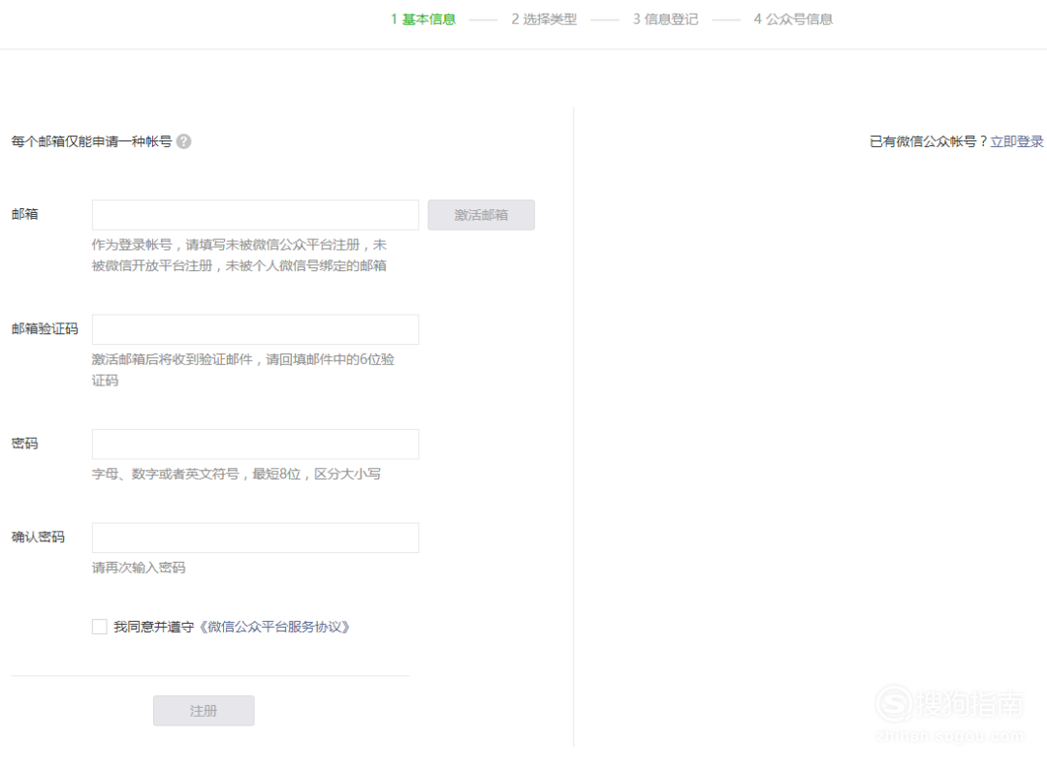Viewport: 1047px width, 769px height.
Task: Open the 微信公众平台服务协议 link
Action: (x=273, y=627)
